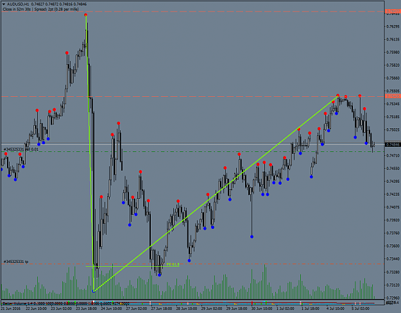Select the red fractal dot at the 23 Jun peak
This screenshot has width=401, height=313.
(x=86, y=15)
